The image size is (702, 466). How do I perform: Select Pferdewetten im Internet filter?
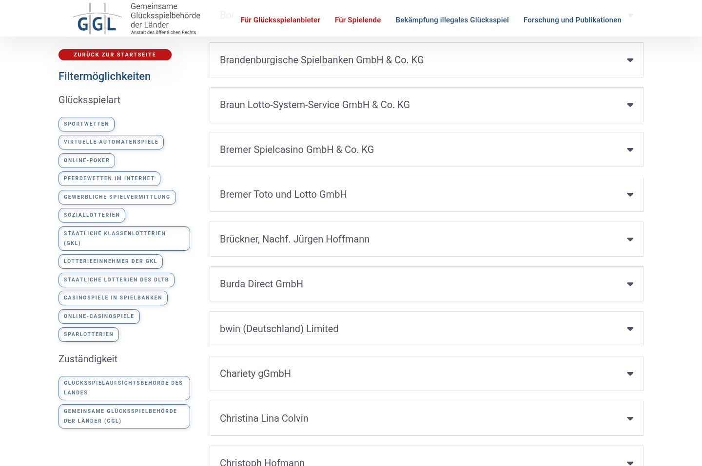pyautogui.click(x=109, y=179)
